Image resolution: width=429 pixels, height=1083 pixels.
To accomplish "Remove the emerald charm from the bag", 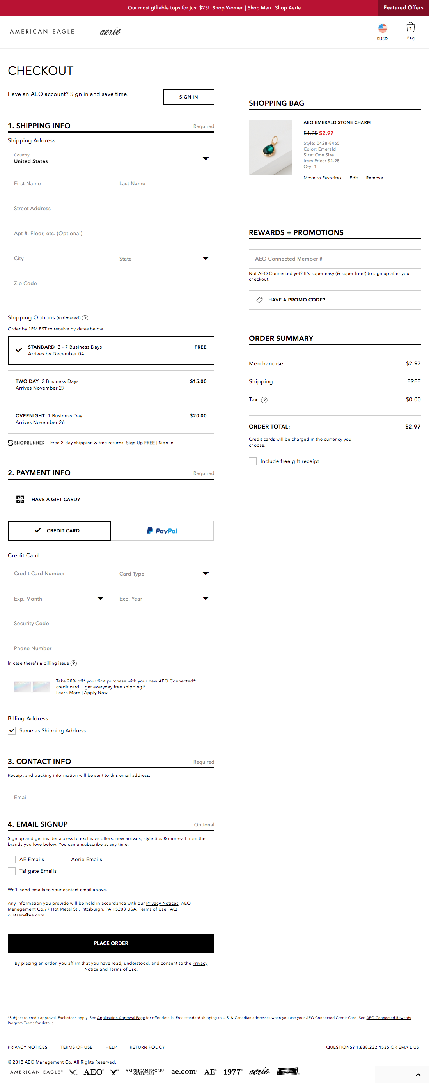I will [x=374, y=178].
